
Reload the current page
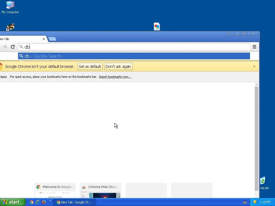click(x=13, y=47)
